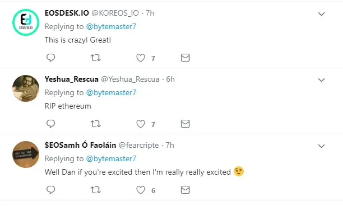Reply to the 'RIP ethereum' tweet
The height and width of the screenshot is (206, 343).
(x=50, y=124)
